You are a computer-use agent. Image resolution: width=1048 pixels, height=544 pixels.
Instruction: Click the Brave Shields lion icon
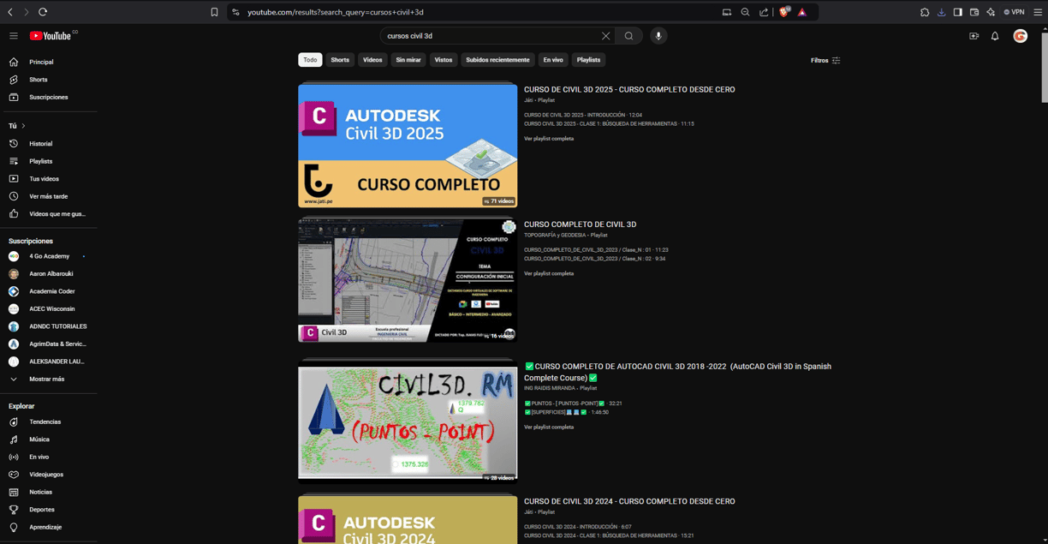click(783, 12)
